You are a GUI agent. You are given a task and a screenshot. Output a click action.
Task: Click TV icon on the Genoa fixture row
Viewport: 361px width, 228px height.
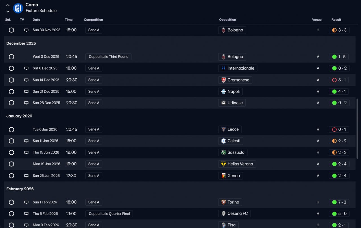pyautogui.click(x=26, y=176)
